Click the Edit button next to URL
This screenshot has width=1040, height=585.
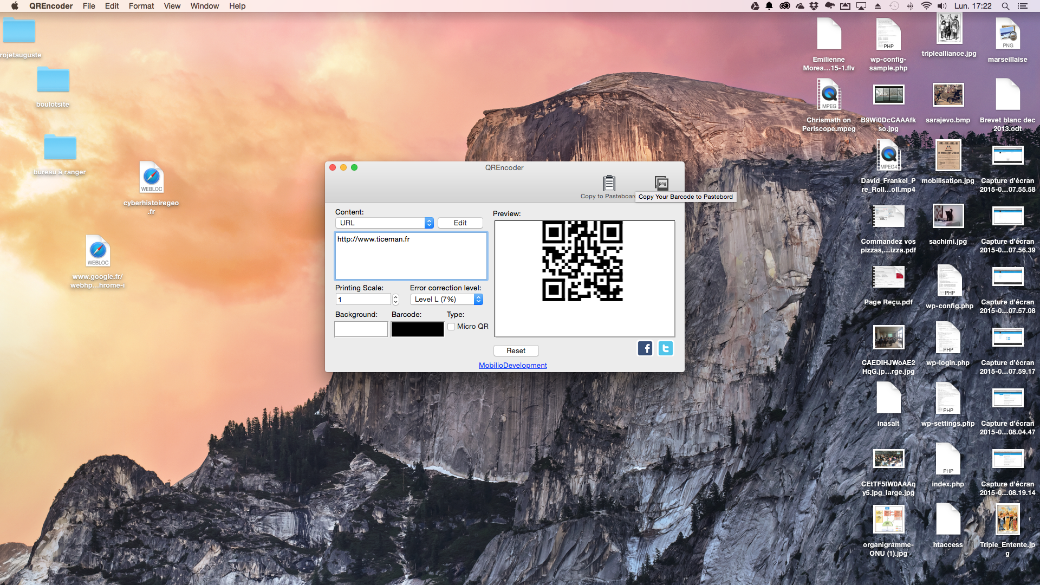pyautogui.click(x=460, y=223)
